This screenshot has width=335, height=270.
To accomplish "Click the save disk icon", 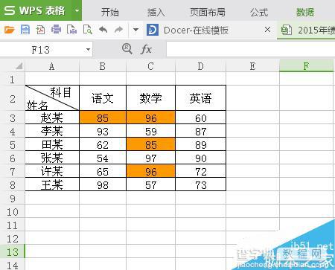I will [25, 30].
